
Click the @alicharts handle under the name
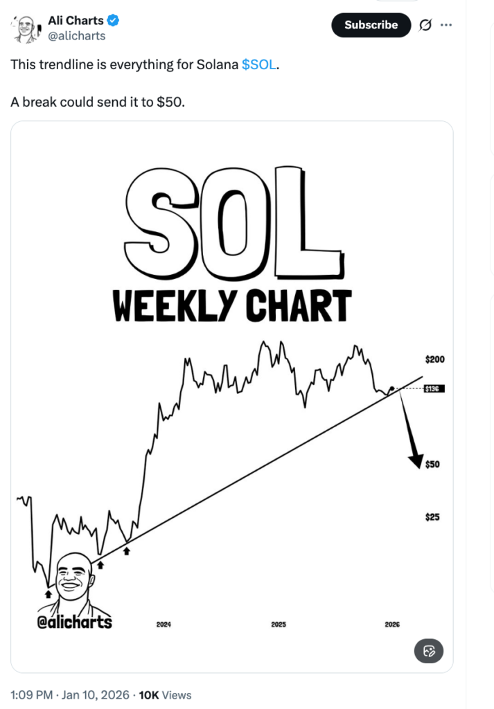(76, 36)
